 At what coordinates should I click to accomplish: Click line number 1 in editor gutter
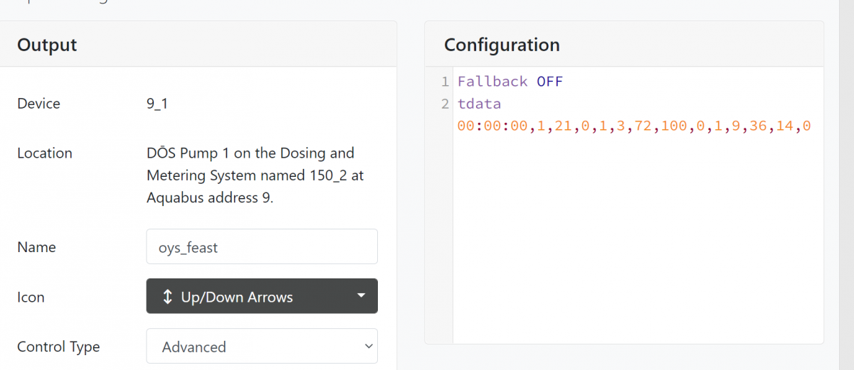coord(445,82)
